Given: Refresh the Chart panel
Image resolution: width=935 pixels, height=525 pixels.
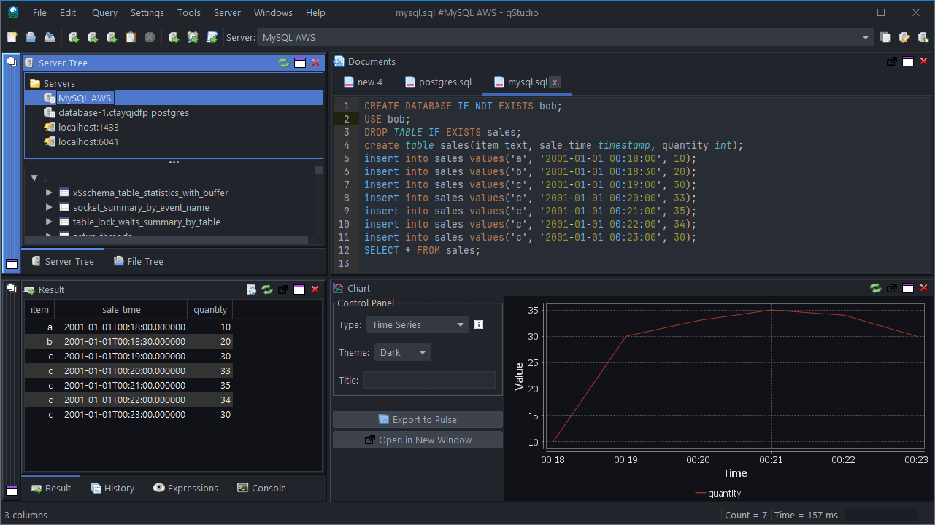Looking at the screenshot, I should pyautogui.click(x=875, y=288).
